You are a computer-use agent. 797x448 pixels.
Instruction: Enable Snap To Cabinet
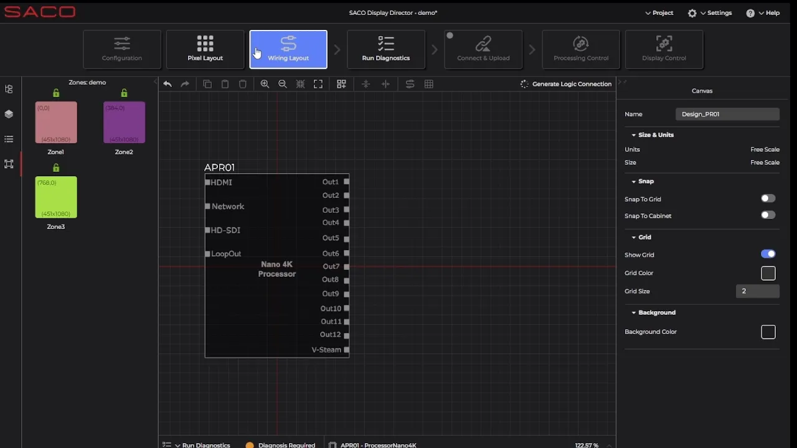(x=768, y=215)
